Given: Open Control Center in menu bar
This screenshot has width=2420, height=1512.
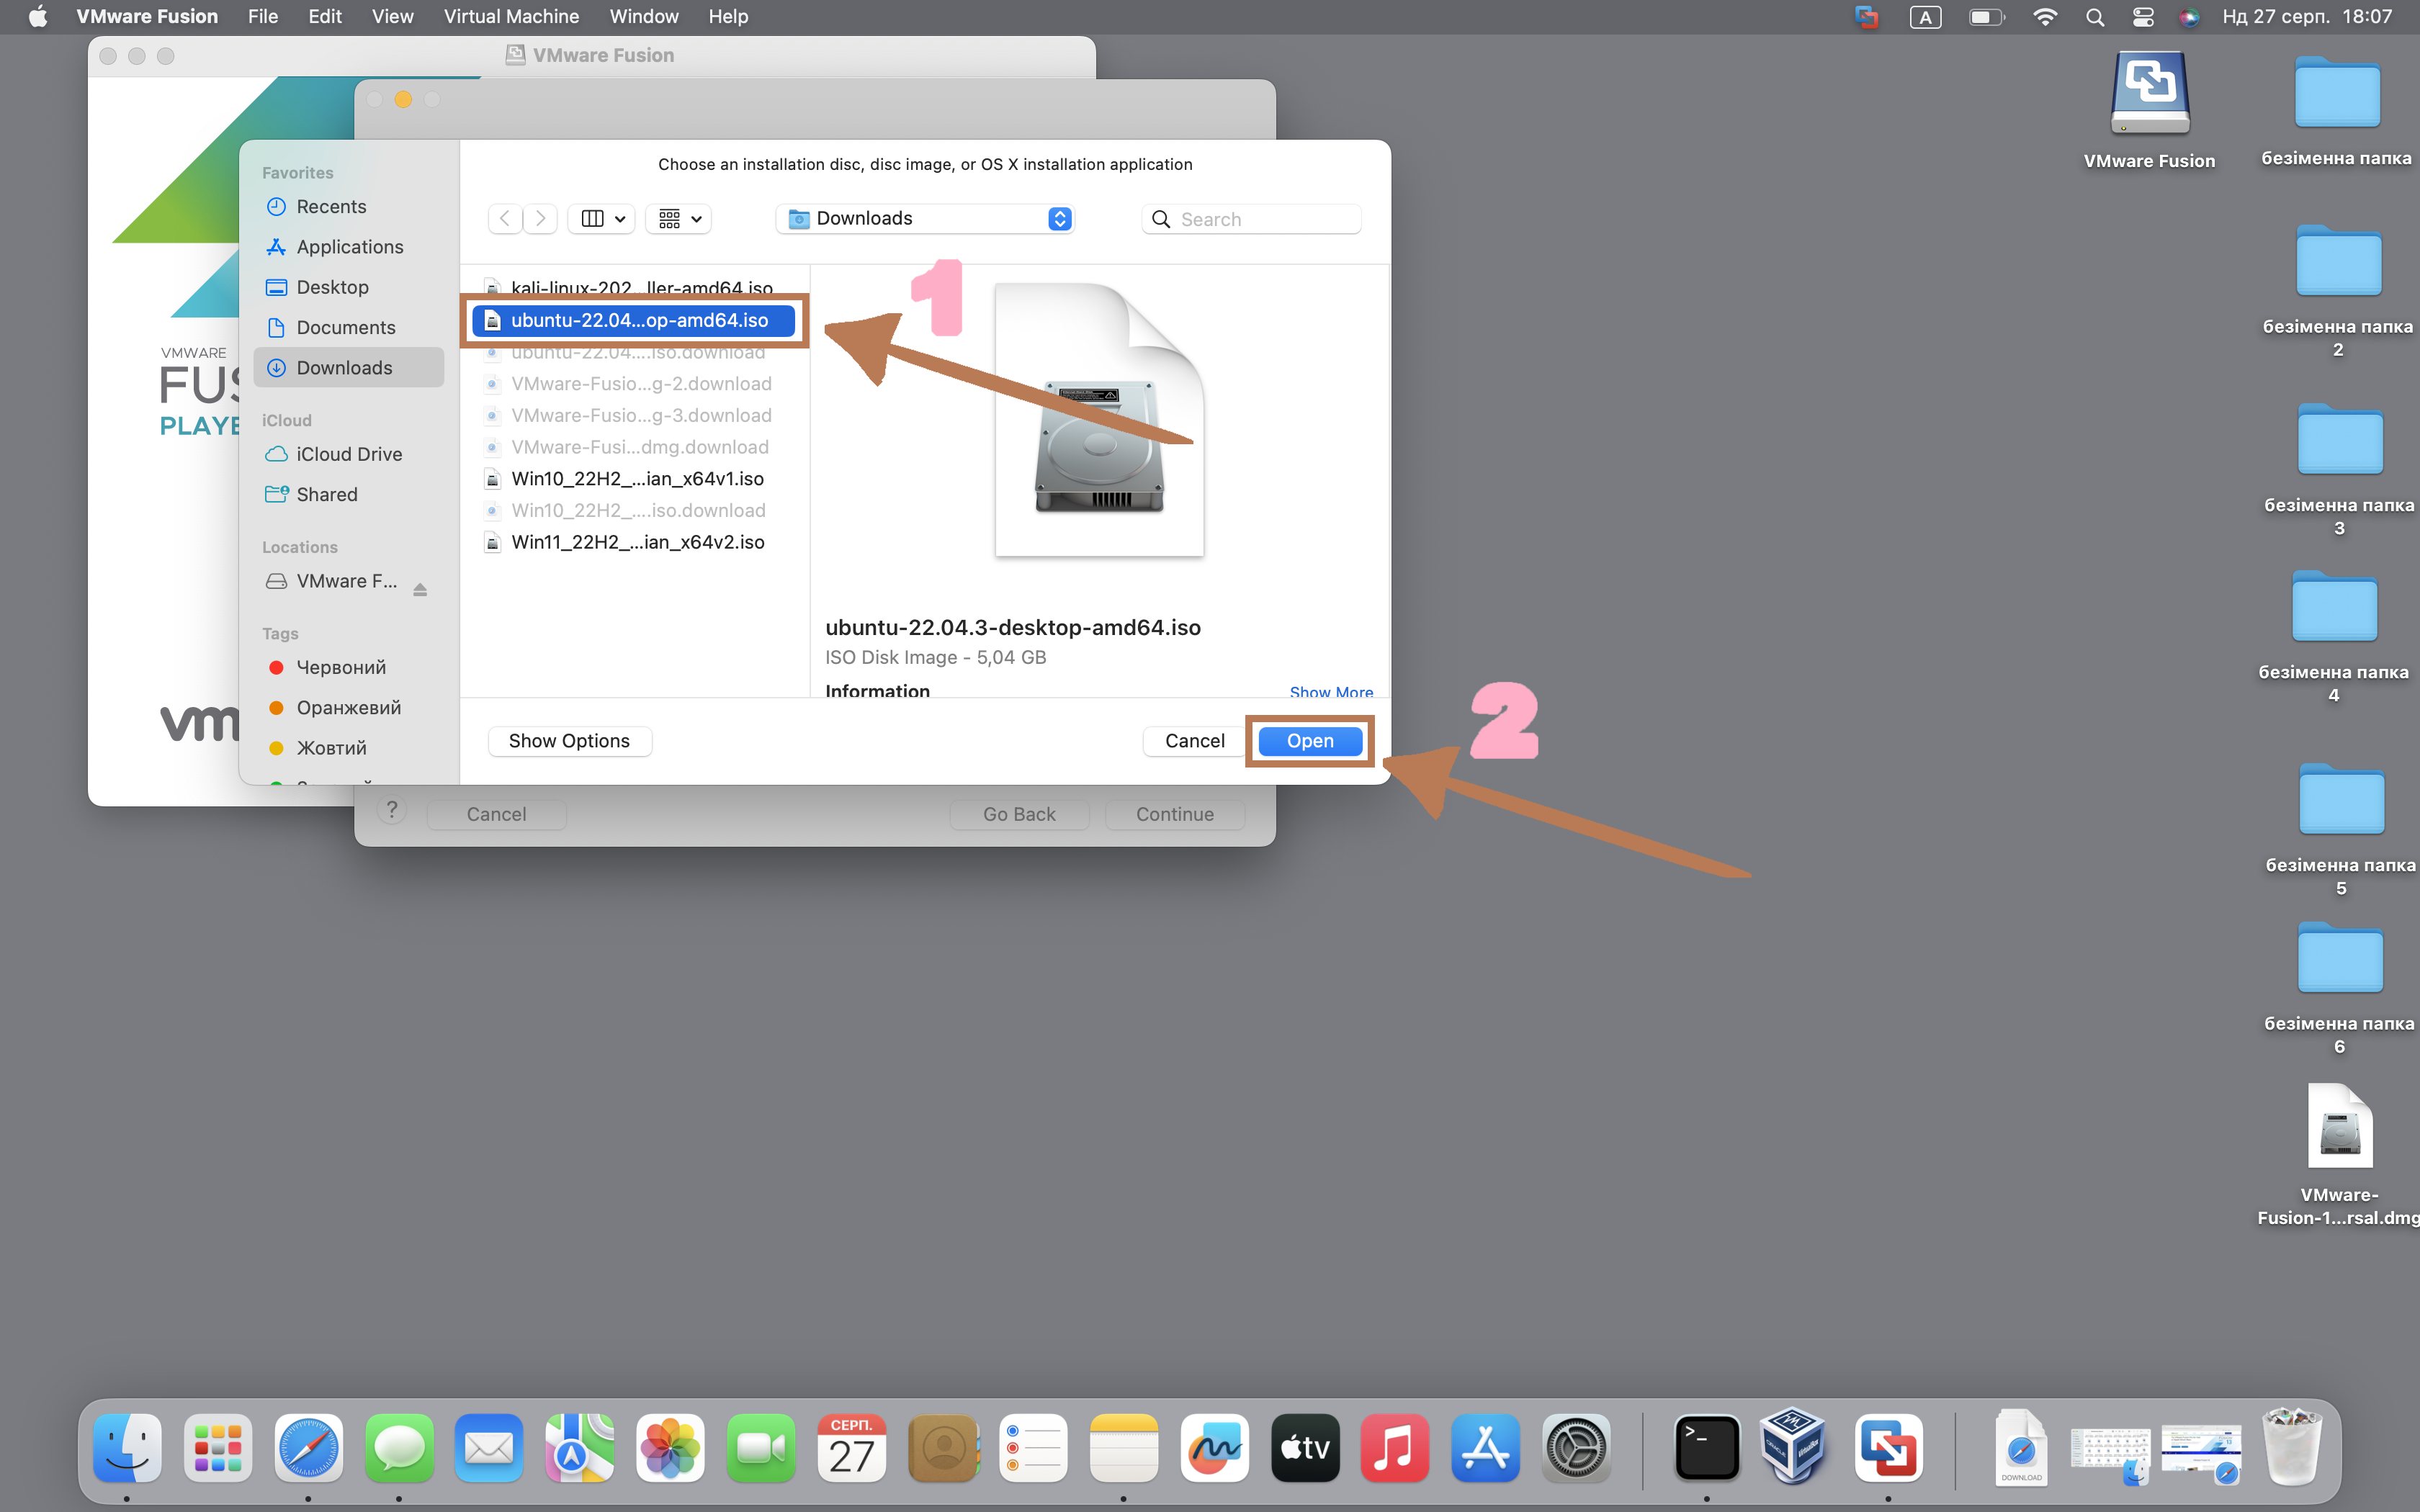Looking at the screenshot, I should 2142,17.
